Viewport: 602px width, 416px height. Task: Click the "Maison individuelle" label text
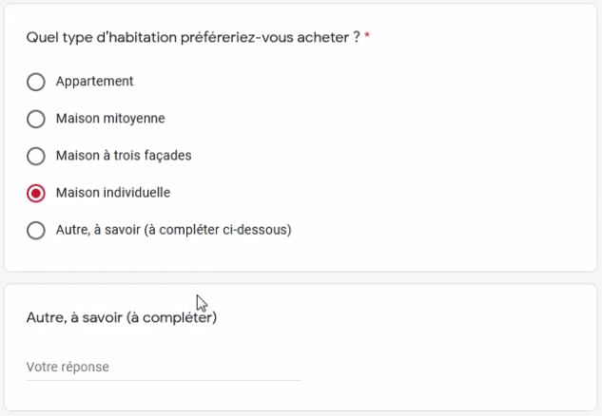pos(113,193)
